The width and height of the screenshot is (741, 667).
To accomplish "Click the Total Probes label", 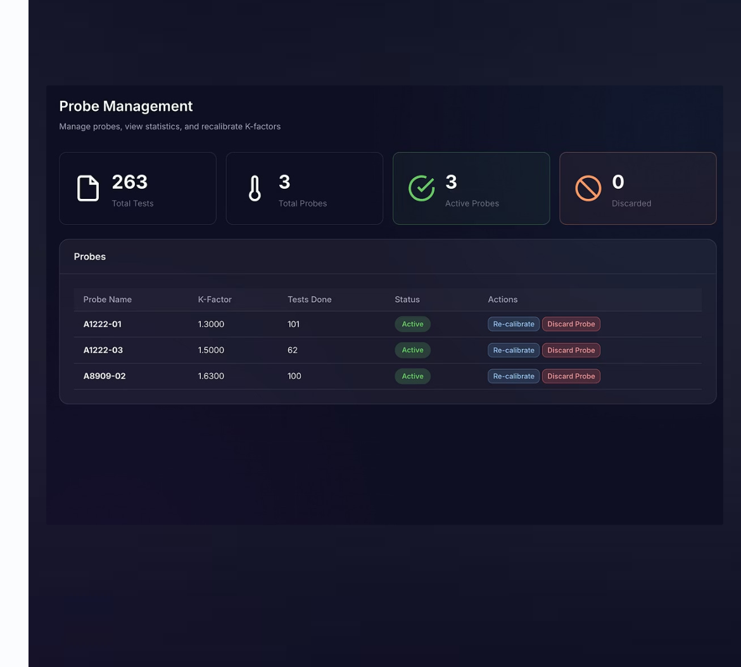I will point(303,203).
